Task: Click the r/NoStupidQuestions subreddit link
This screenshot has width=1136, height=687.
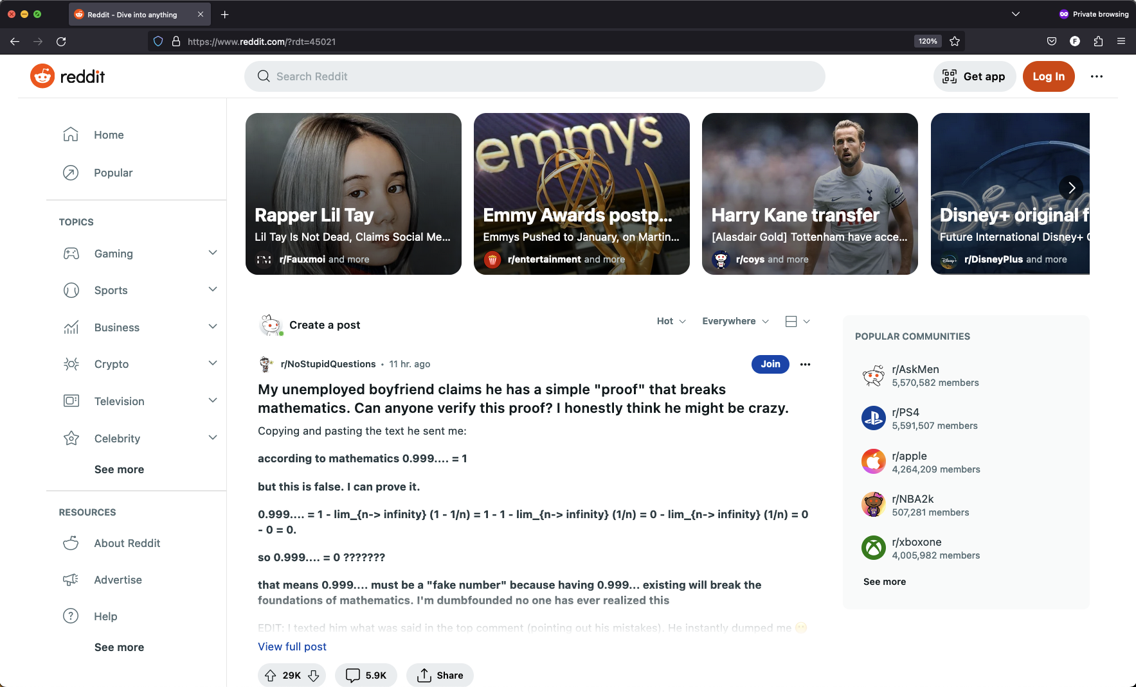Action: (328, 364)
